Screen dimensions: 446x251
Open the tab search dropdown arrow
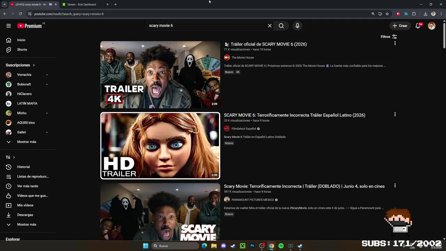[x=4, y=5]
